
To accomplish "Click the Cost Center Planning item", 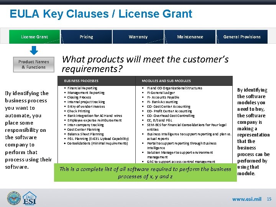I will 84,130.
